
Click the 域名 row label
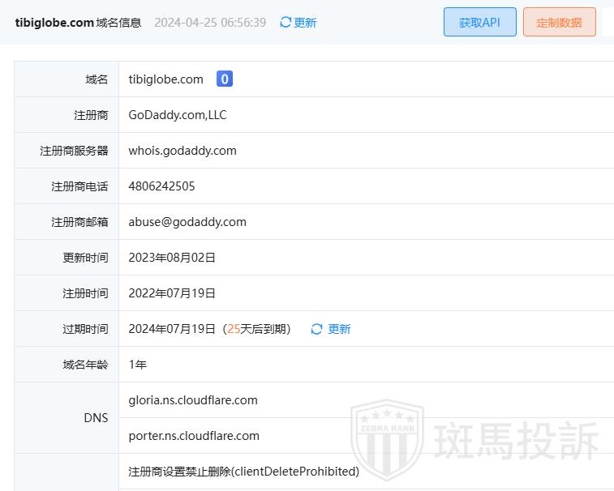click(x=97, y=79)
